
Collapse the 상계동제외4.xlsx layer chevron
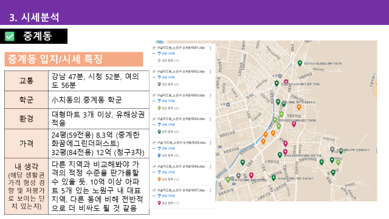click(x=154, y=125)
